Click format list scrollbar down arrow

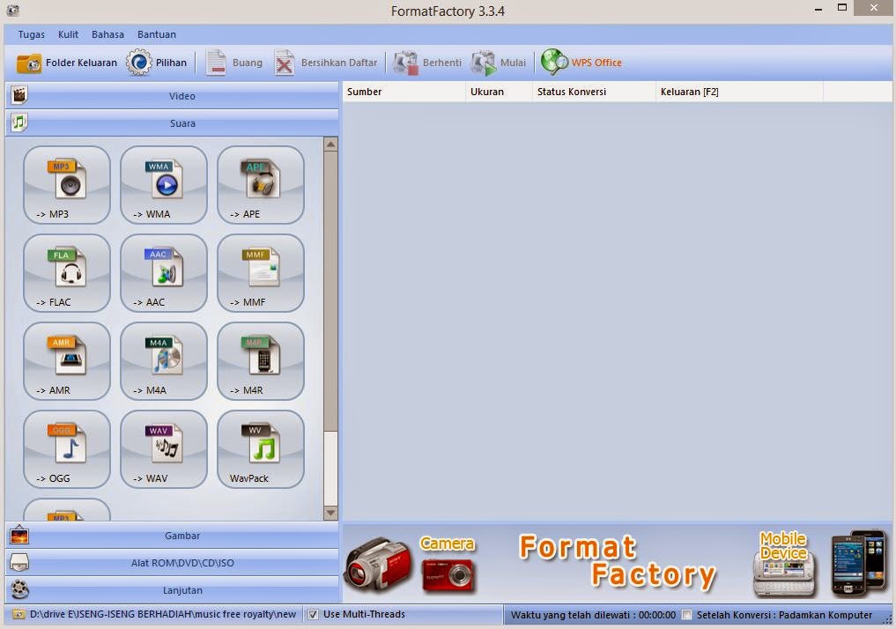pos(331,513)
